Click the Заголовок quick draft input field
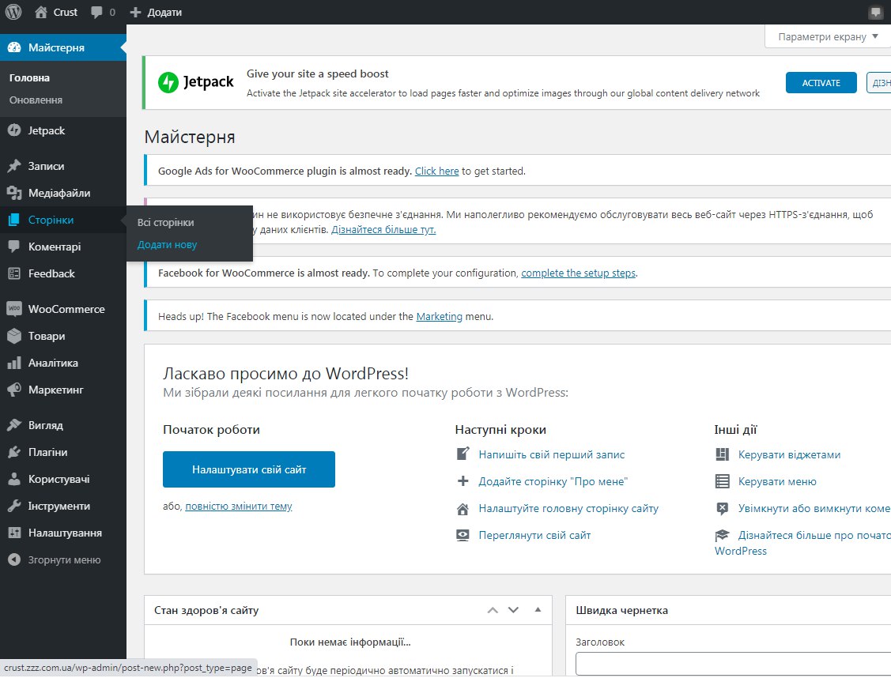Image resolution: width=891 pixels, height=678 pixels. tap(733, 664)
